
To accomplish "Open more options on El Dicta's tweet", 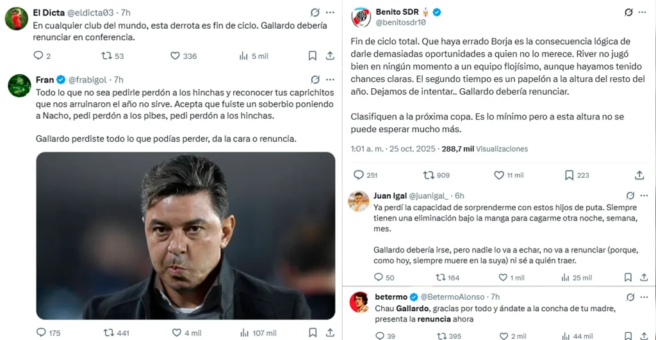I will (330, 12).
